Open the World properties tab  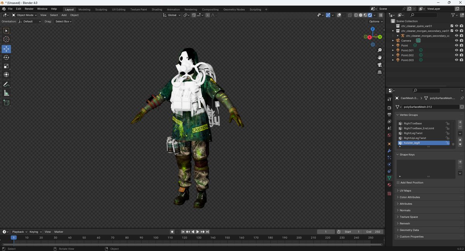(389, 135)
